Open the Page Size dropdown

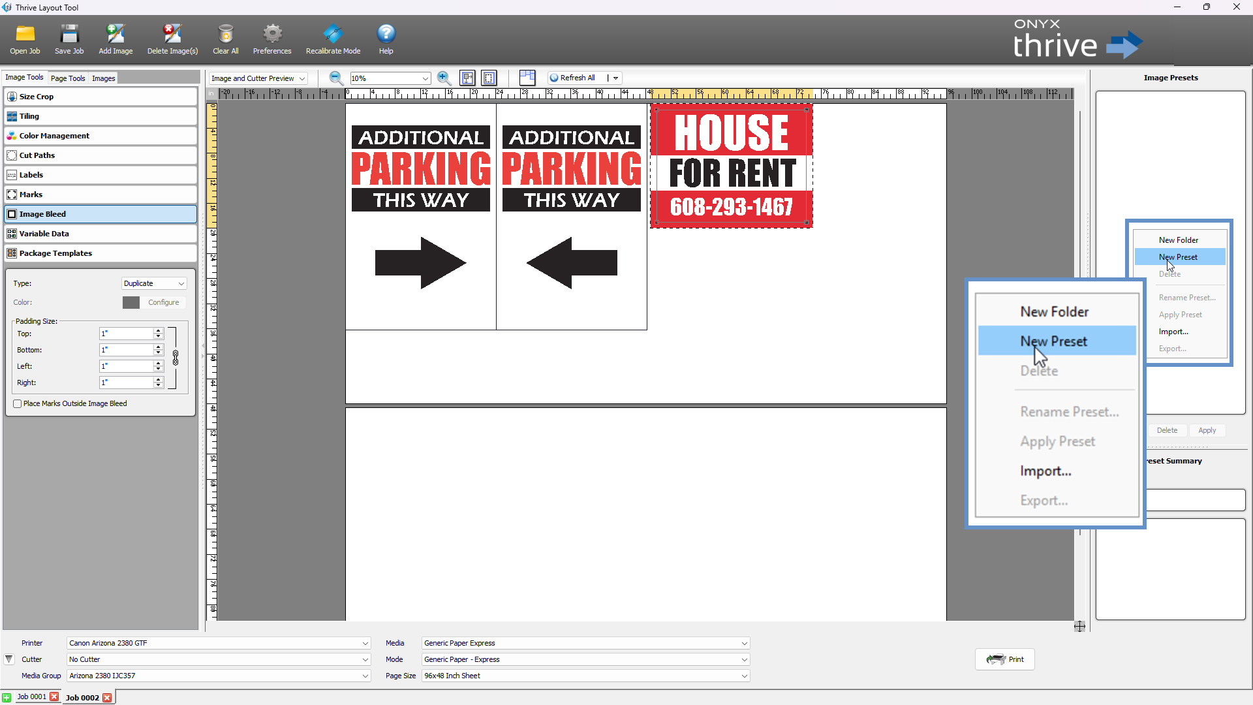tap(585, 676)
